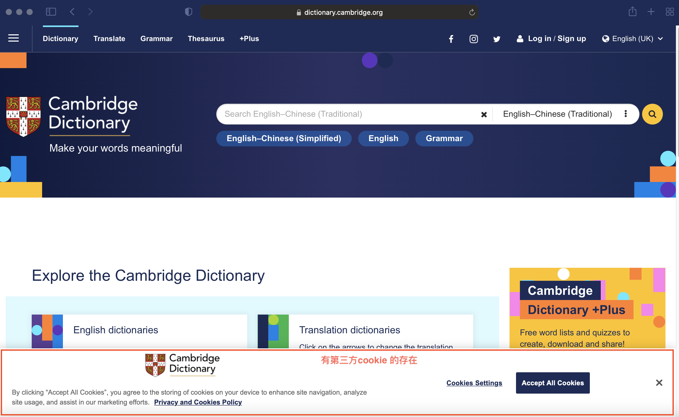Viewport: 679px width, 417px height.
Task: Open the hamburger menu icon
Action: click(x=14, y=38)
